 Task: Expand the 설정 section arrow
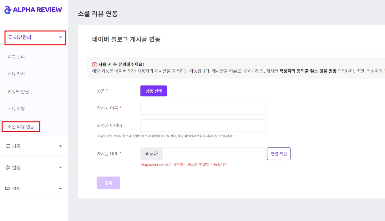[x=60, y=167]
